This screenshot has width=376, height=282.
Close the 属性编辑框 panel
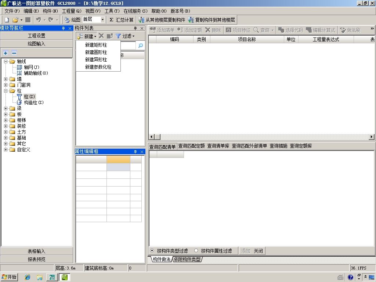142,152
